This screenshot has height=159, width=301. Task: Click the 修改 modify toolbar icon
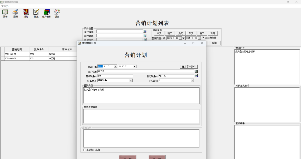(x=36, y=13)
